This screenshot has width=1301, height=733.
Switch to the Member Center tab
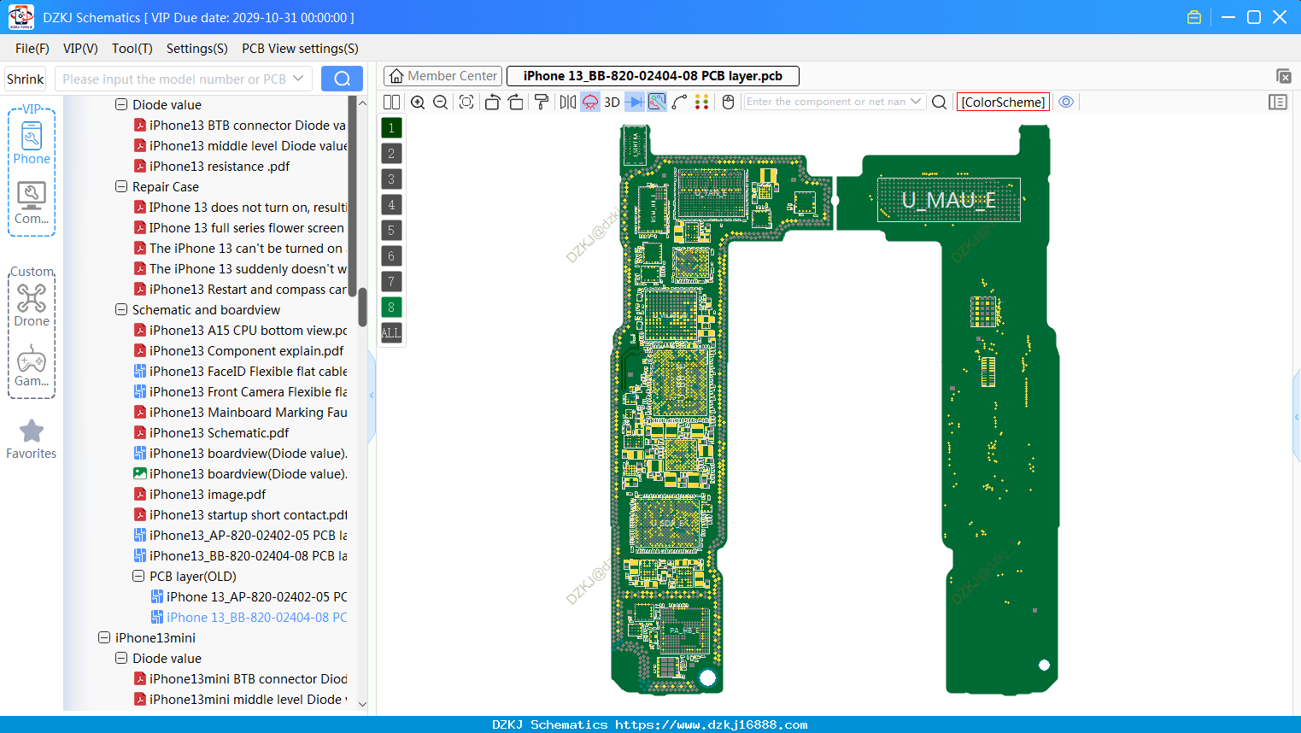[x=443, y=76]
